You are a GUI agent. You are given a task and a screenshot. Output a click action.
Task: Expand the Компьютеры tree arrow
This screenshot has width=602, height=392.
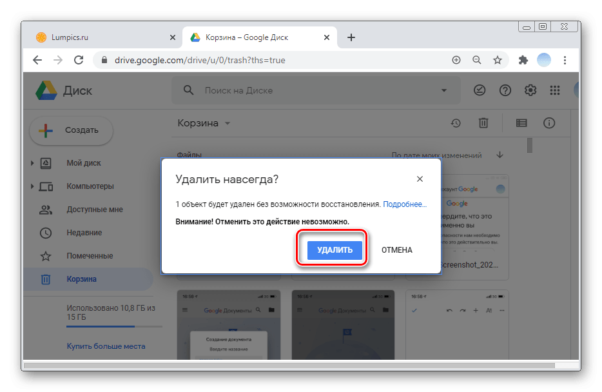(x=32, y=186)
